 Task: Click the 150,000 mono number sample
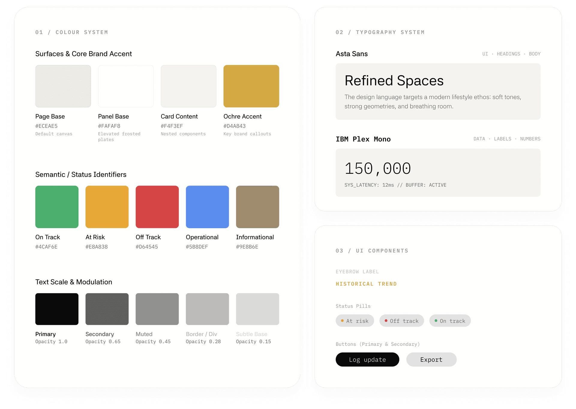378,168
